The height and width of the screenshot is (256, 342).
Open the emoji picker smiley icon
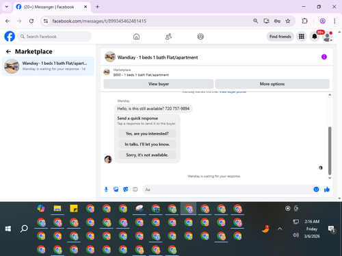316,189
